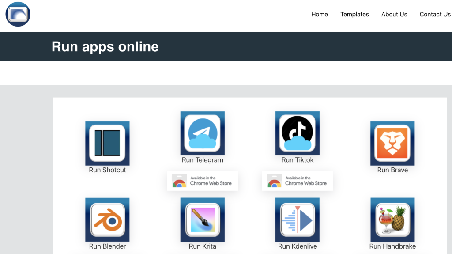452x254 pixels.
Task: Open the About Us menu item
Action: tap(394, 15)
